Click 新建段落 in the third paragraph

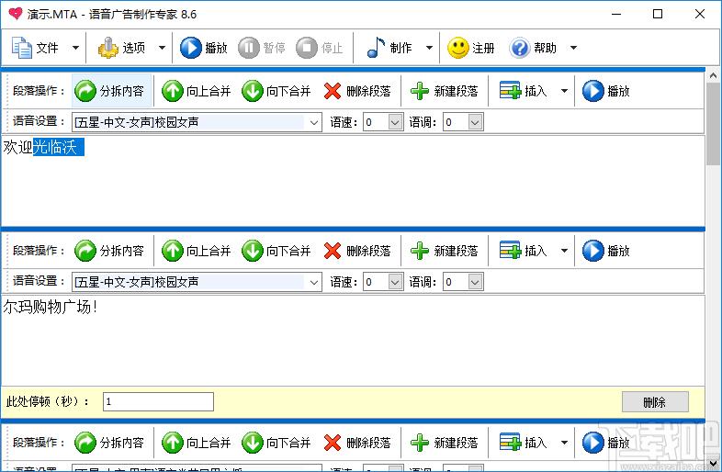(x=445, y=443)
